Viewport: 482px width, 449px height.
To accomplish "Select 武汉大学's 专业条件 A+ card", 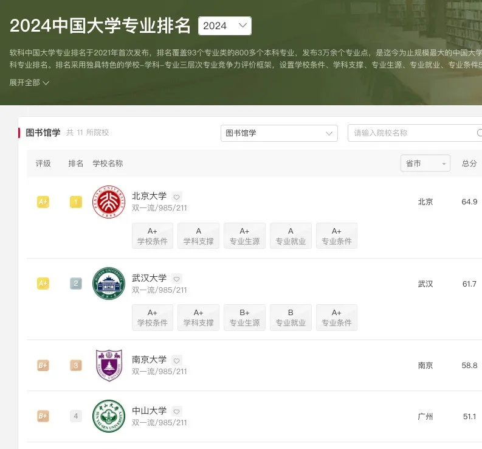I will tap(337, 318).
